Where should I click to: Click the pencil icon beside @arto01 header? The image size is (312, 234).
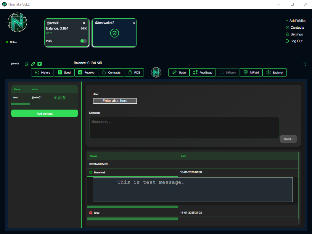point(33,64)
